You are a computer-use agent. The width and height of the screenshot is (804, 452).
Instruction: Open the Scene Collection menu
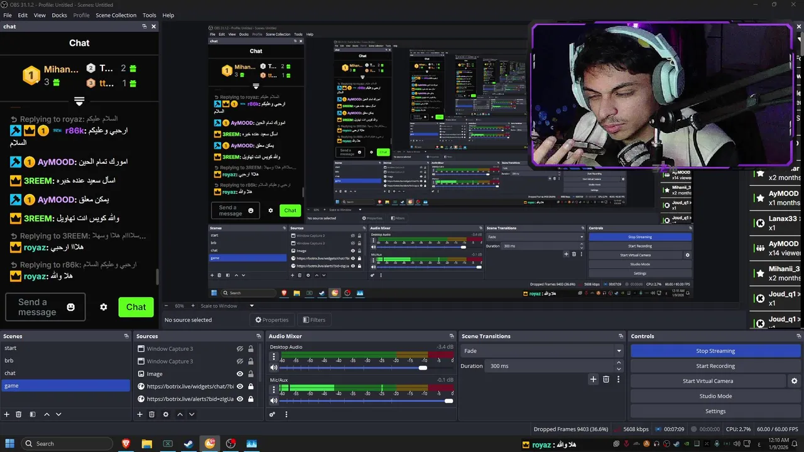point(116,15)
